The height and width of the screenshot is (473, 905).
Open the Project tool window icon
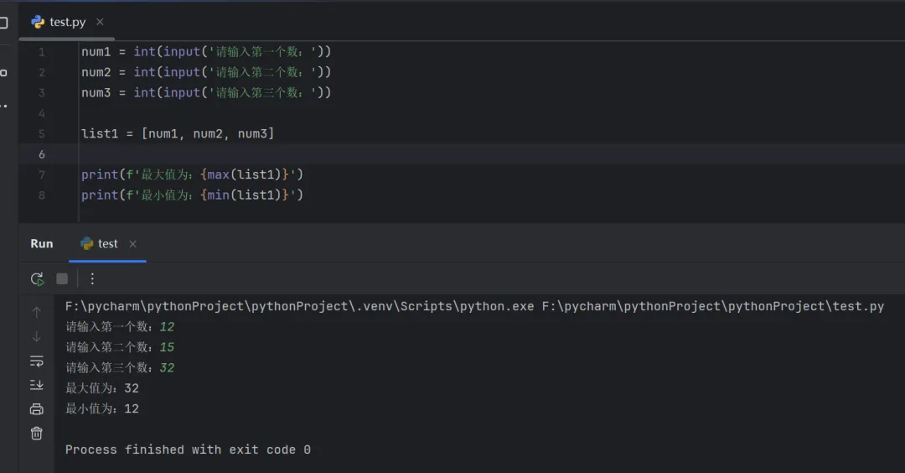(x=4, y=23)
